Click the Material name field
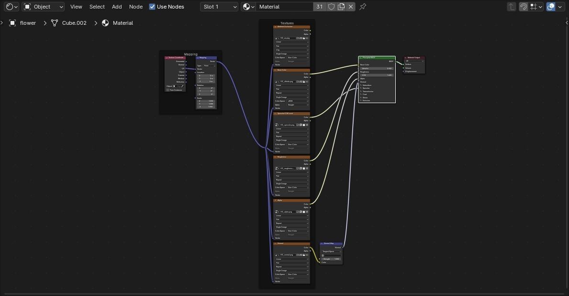 pyautogui.click(x=284, y=7)
